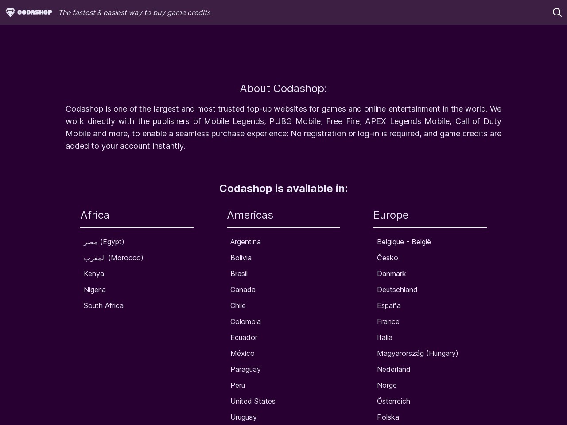Viewport: 567px width, 425px height.
Task: Open the México link
Action: point(242,353)
